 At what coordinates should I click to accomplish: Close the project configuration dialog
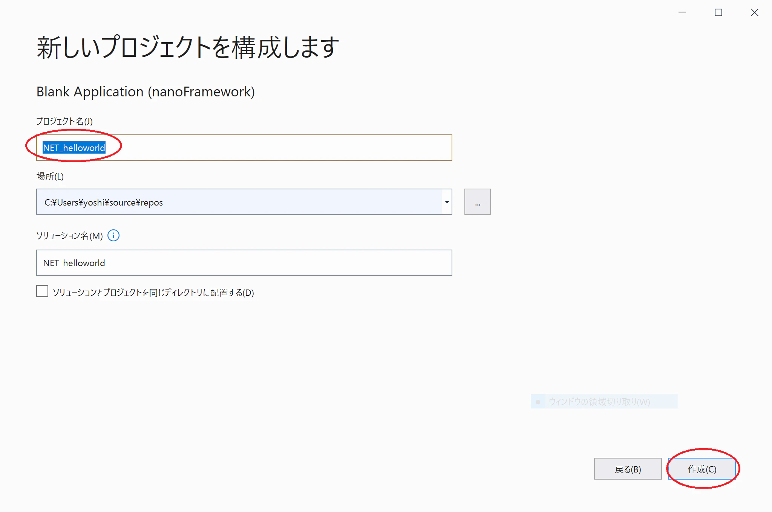click(x=754, y=12)
